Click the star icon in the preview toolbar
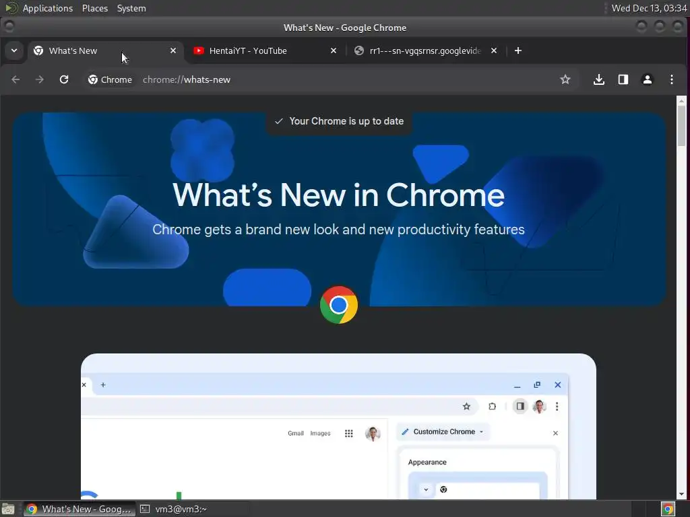 [466, 406]
